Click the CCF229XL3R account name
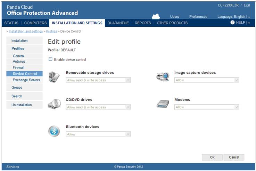The height and width of the screenshot is (171, 256). pos(228,5)
